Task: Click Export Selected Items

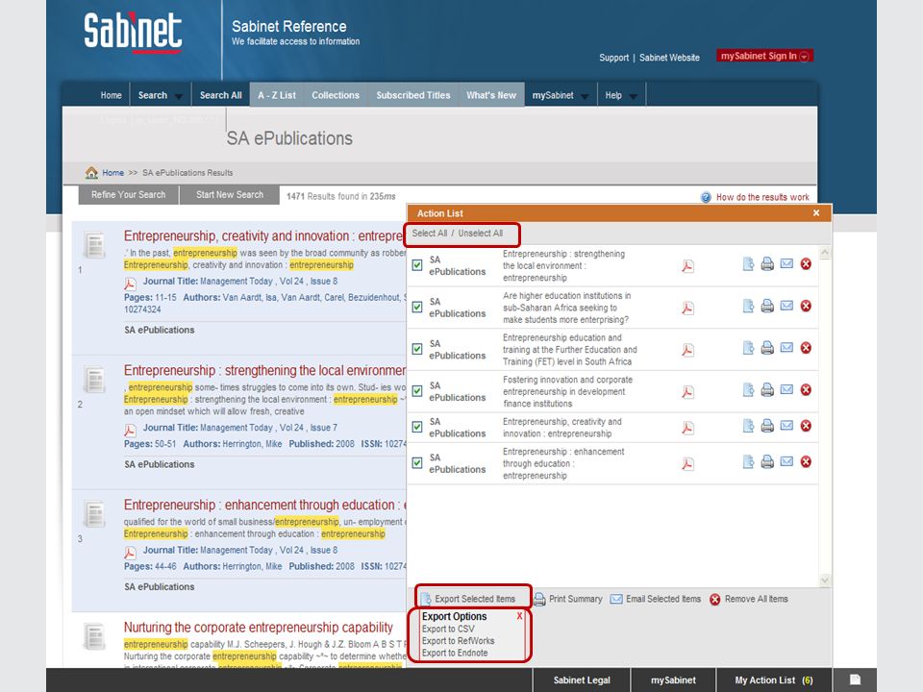Action: (x=468, y=599)
